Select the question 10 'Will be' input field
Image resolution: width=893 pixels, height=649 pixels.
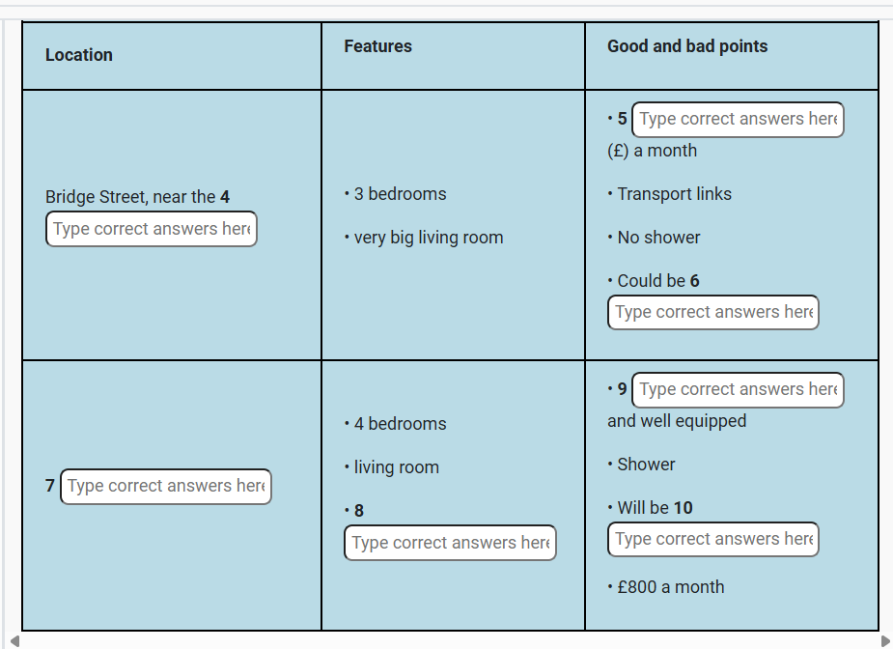tap(713, 539)
